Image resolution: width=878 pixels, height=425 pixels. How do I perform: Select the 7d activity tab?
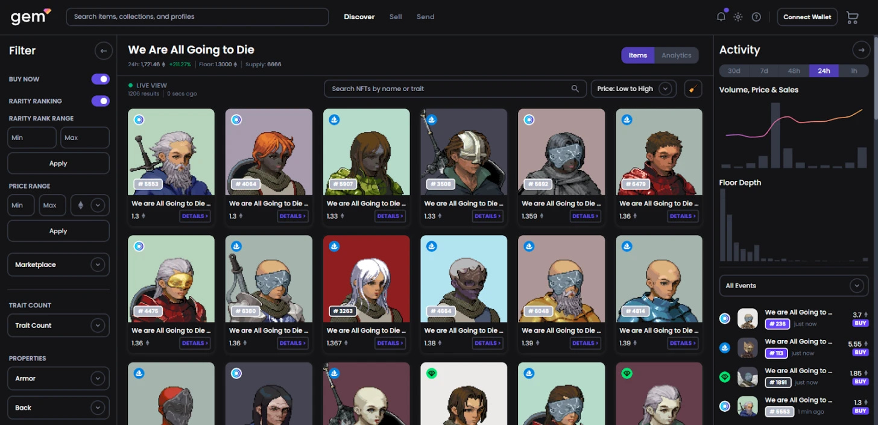point(764,71)
